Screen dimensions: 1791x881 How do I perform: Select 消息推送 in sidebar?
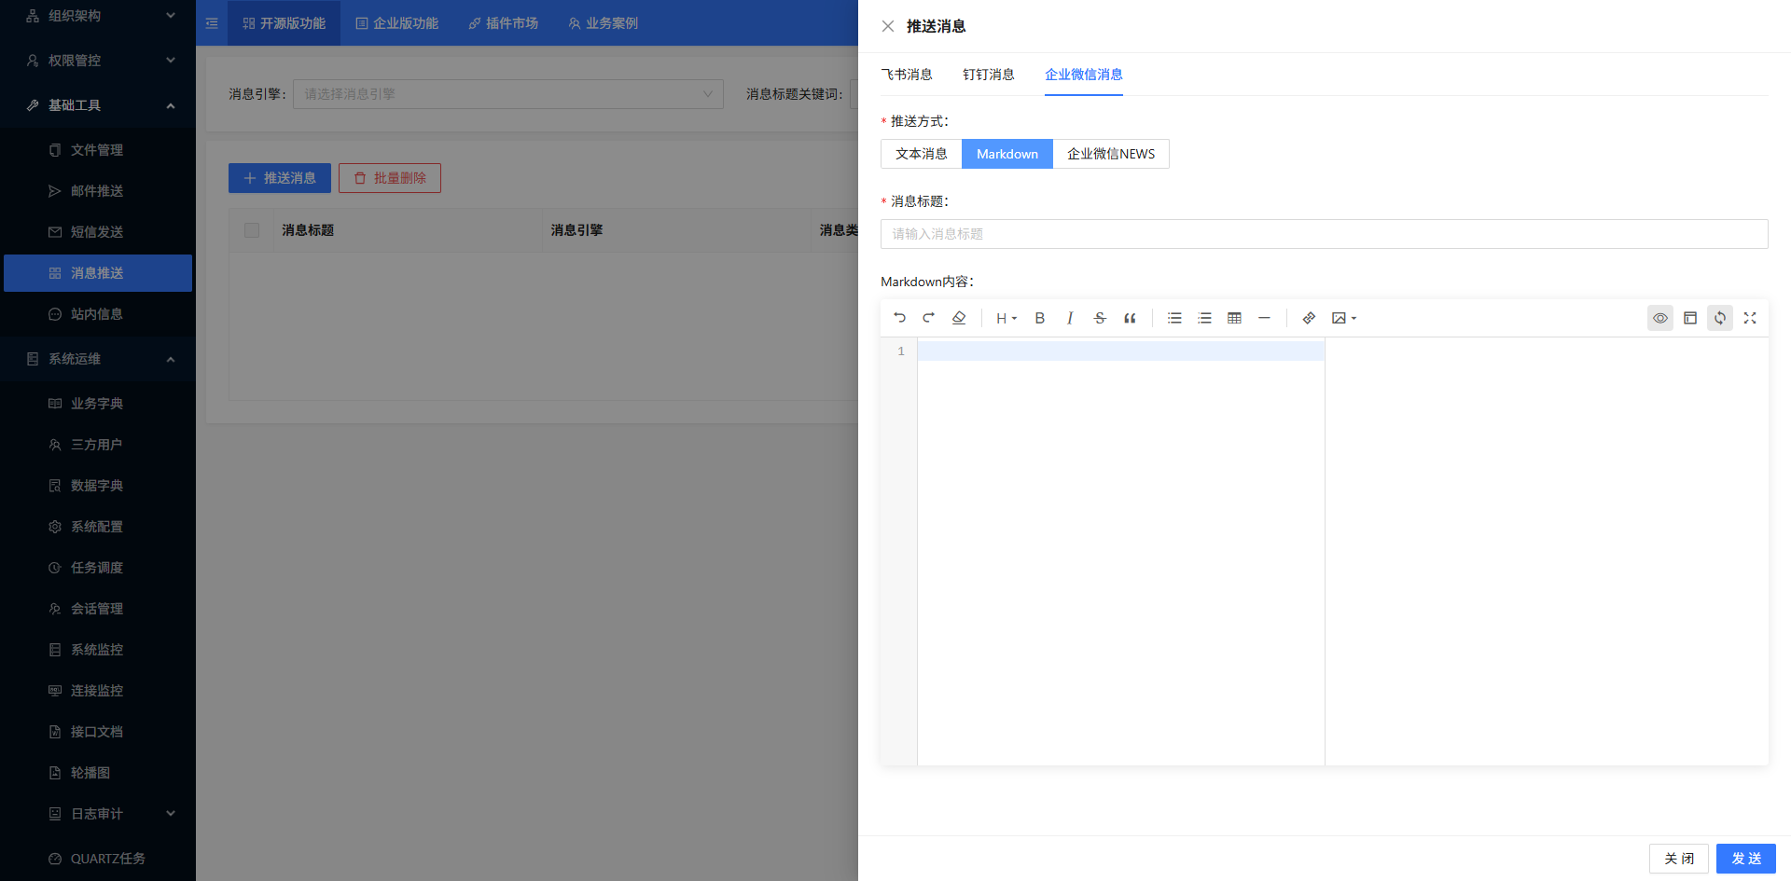pyautogui.click(x=98, y=273)
